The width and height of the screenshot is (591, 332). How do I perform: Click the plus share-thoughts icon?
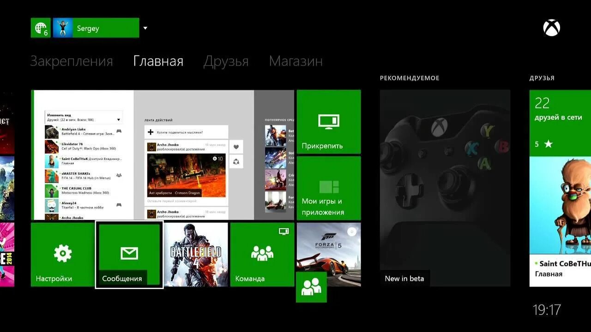[x=151, y=132]
